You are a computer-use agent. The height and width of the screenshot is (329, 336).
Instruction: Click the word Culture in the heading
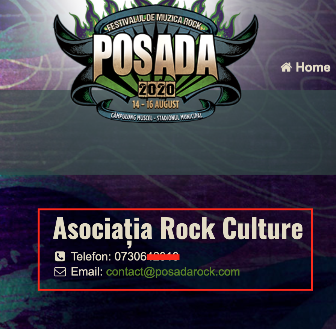point(263,228)
